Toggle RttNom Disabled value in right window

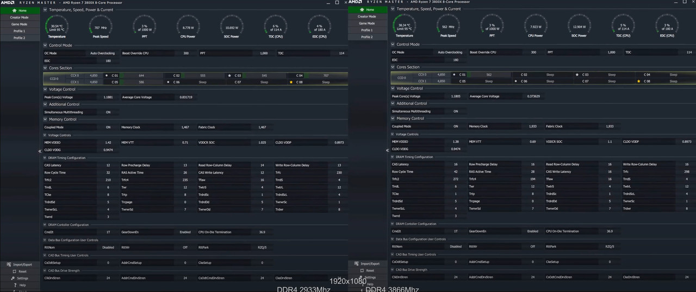click(456, 246)
